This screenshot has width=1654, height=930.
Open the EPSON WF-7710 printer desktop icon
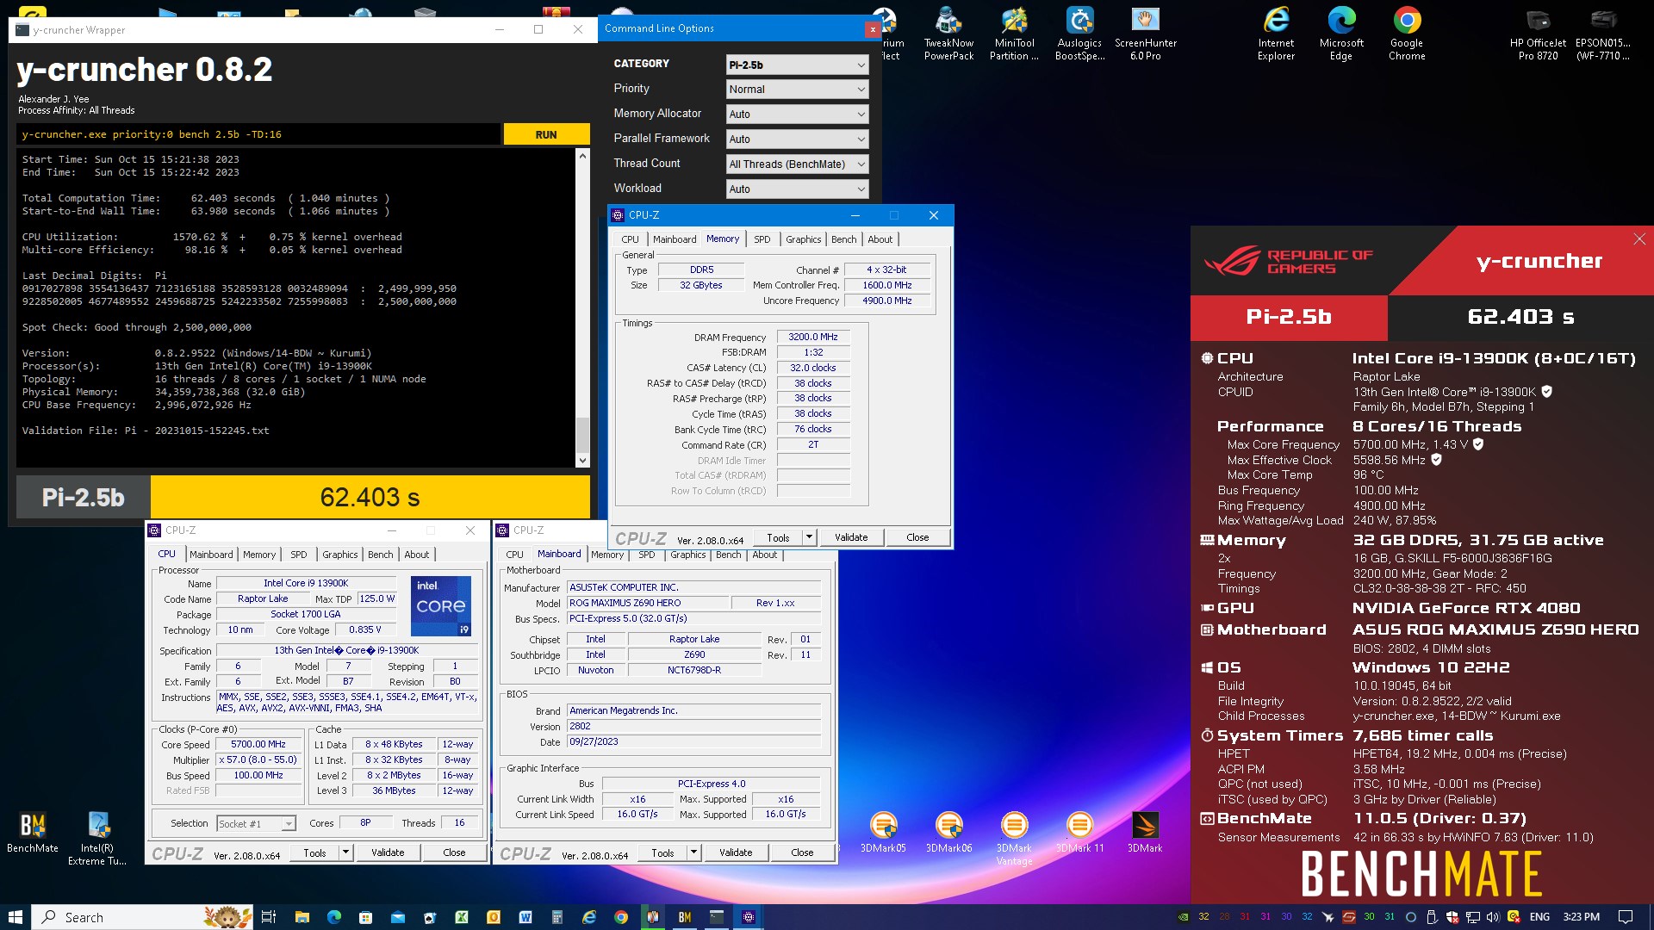[1603, 34]
